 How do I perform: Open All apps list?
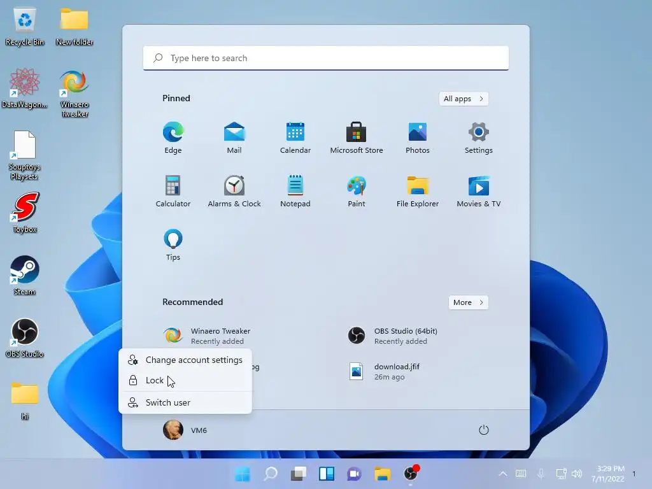click(464, 99)
